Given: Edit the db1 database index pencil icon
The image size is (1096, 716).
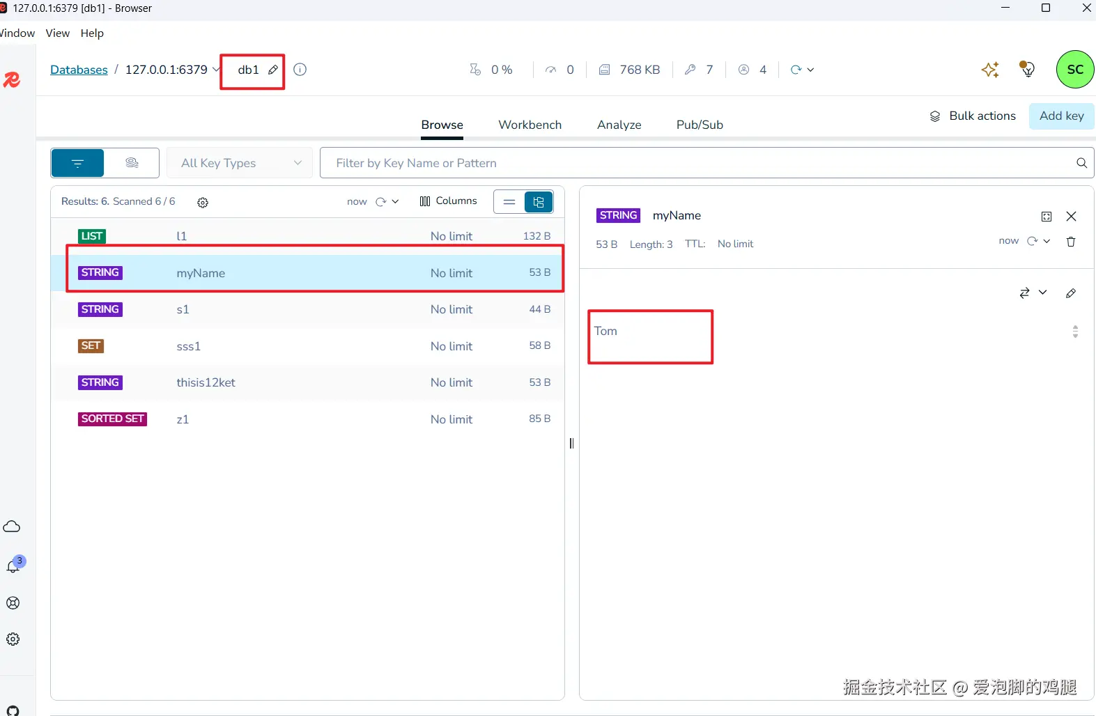Looking at the screenshot, I should [x=273, y=70].
